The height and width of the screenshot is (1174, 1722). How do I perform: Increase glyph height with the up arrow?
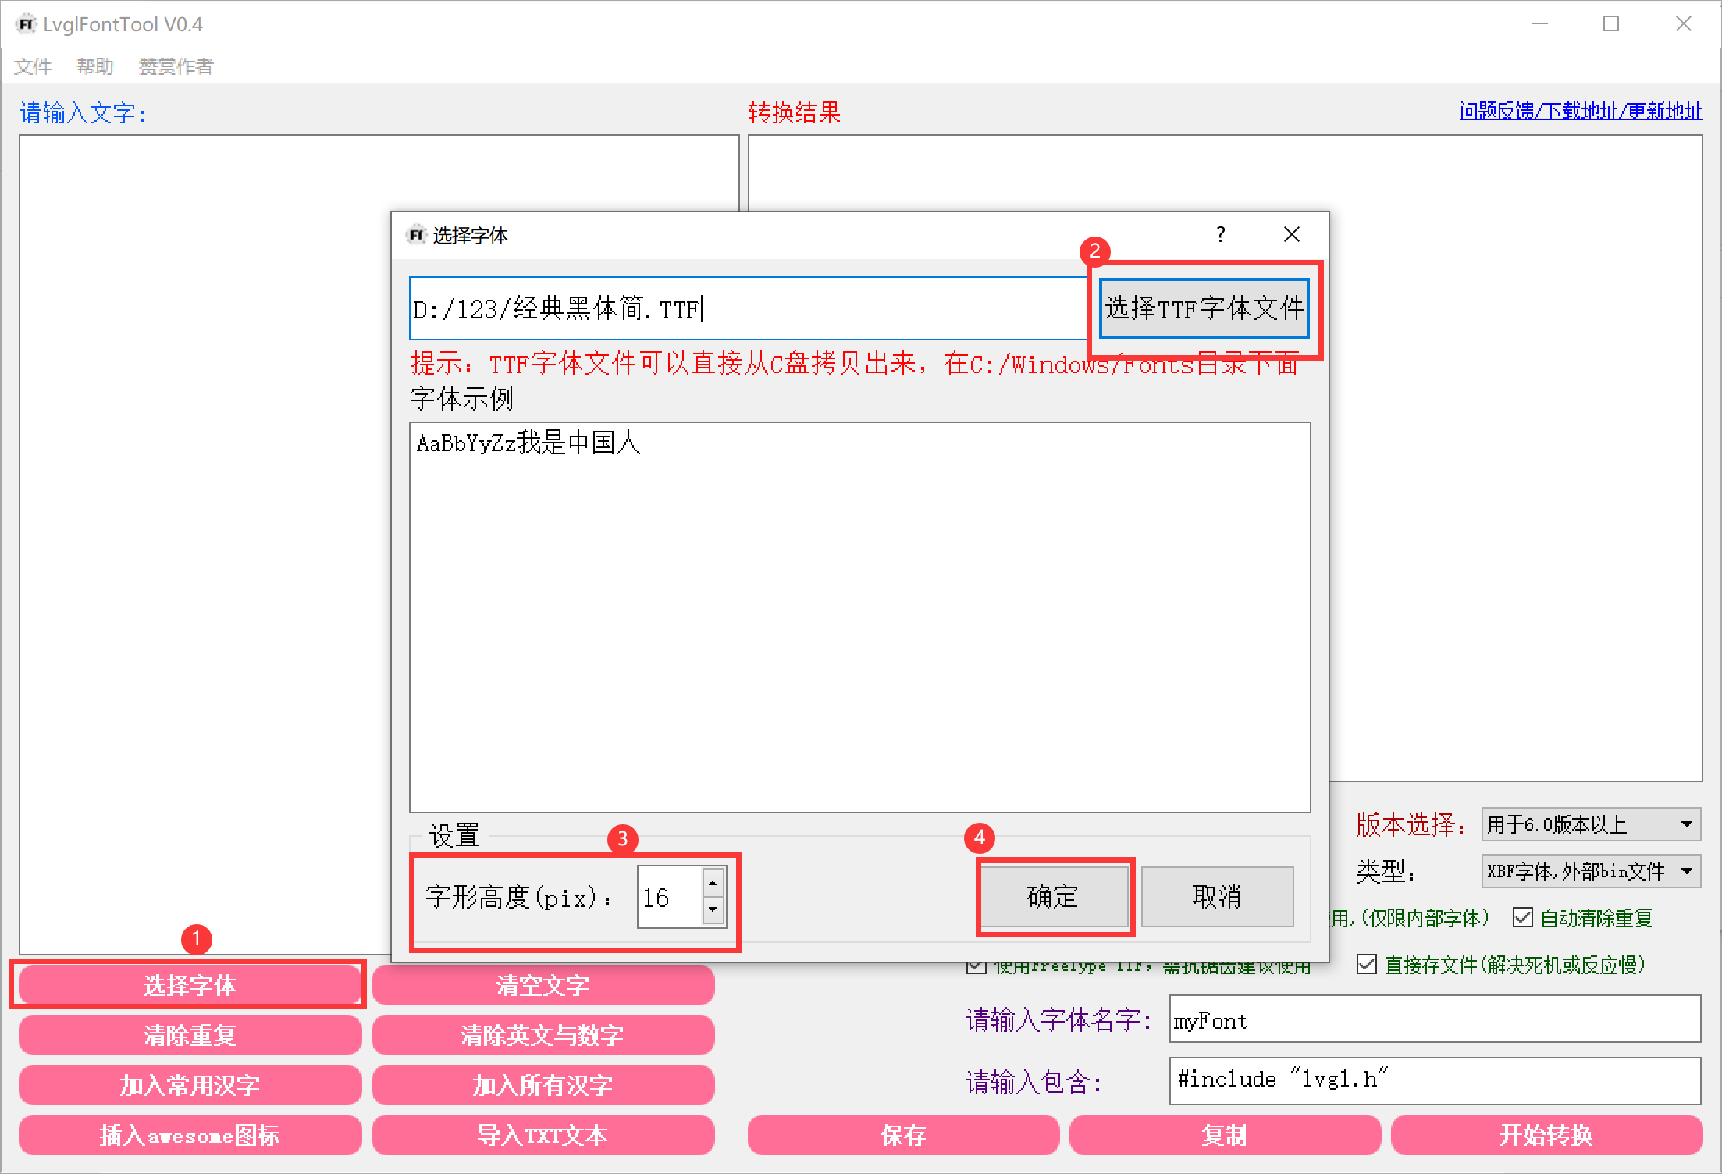click(x=713, y=883)
